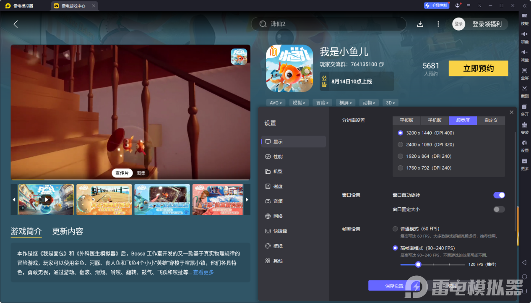This screenshot has width=531, height=303.
Task: Switch to 平板版 resolution tab
Action: coord(406,120)
